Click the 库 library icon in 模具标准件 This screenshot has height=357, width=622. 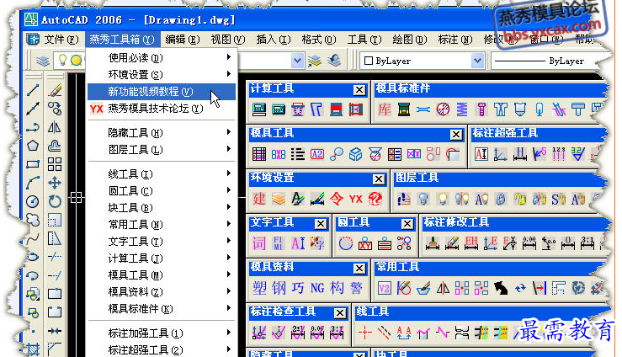384,109
